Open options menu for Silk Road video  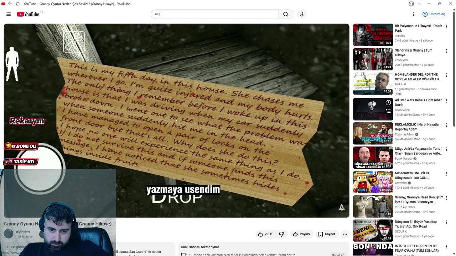(447, 223)
